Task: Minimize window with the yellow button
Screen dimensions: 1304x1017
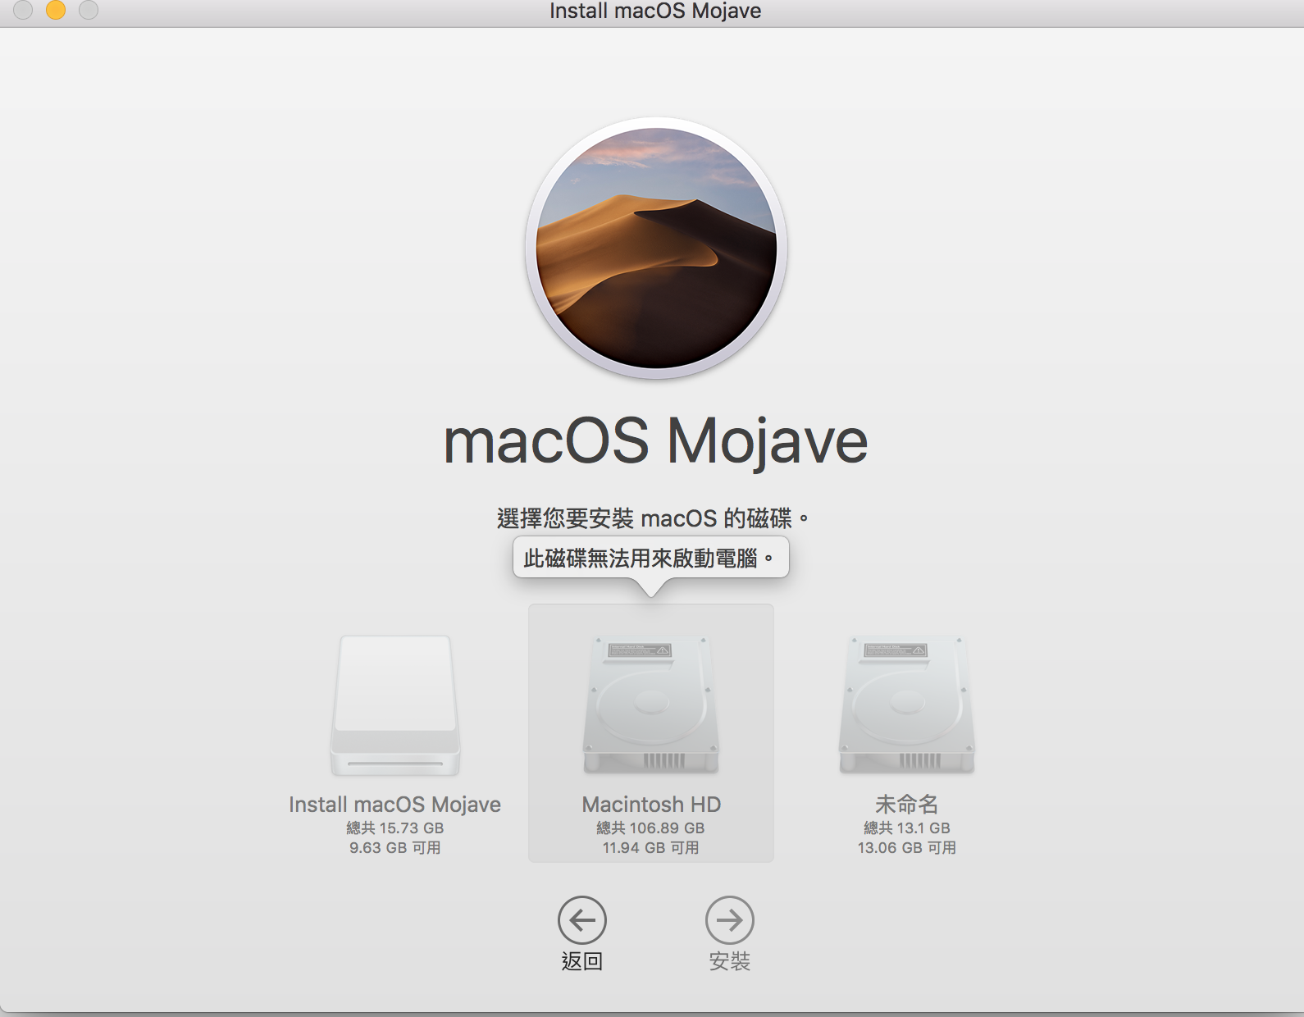Action: (x=56, y=10)
